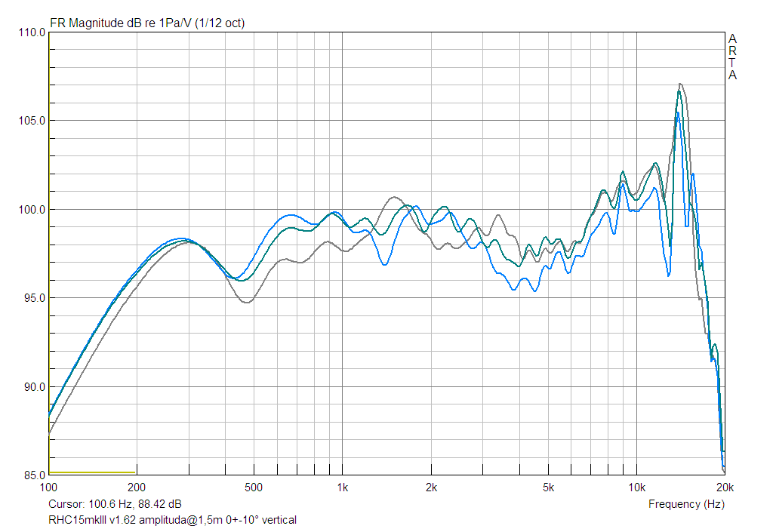Click the yellow cursor marker line at bottom-left
Viewport: 773px width, 529px height.
click(x=92, y=472)
